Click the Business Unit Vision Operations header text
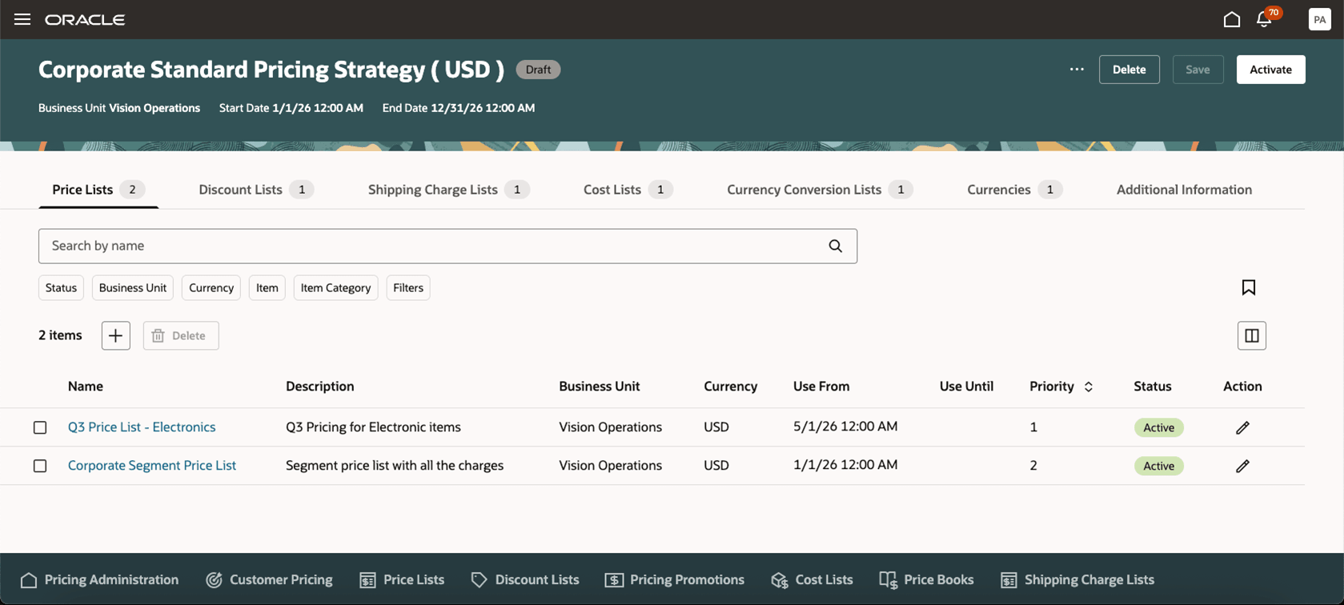The height and width of the screenshot is (605, 1344). (119, 108)
